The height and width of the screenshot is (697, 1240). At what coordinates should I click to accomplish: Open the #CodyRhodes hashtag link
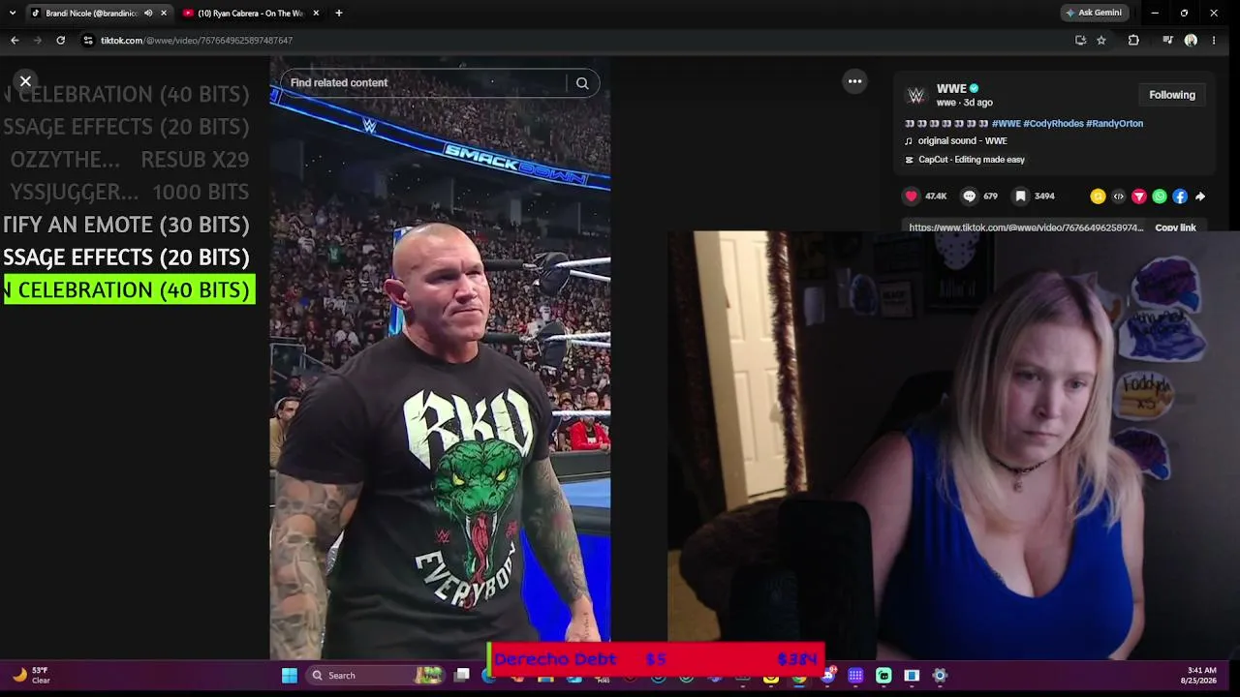pyautogui.click(x=1053, y=124)
